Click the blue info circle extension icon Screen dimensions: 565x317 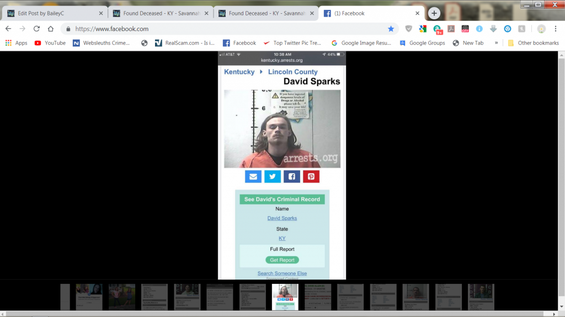point(479,29)
